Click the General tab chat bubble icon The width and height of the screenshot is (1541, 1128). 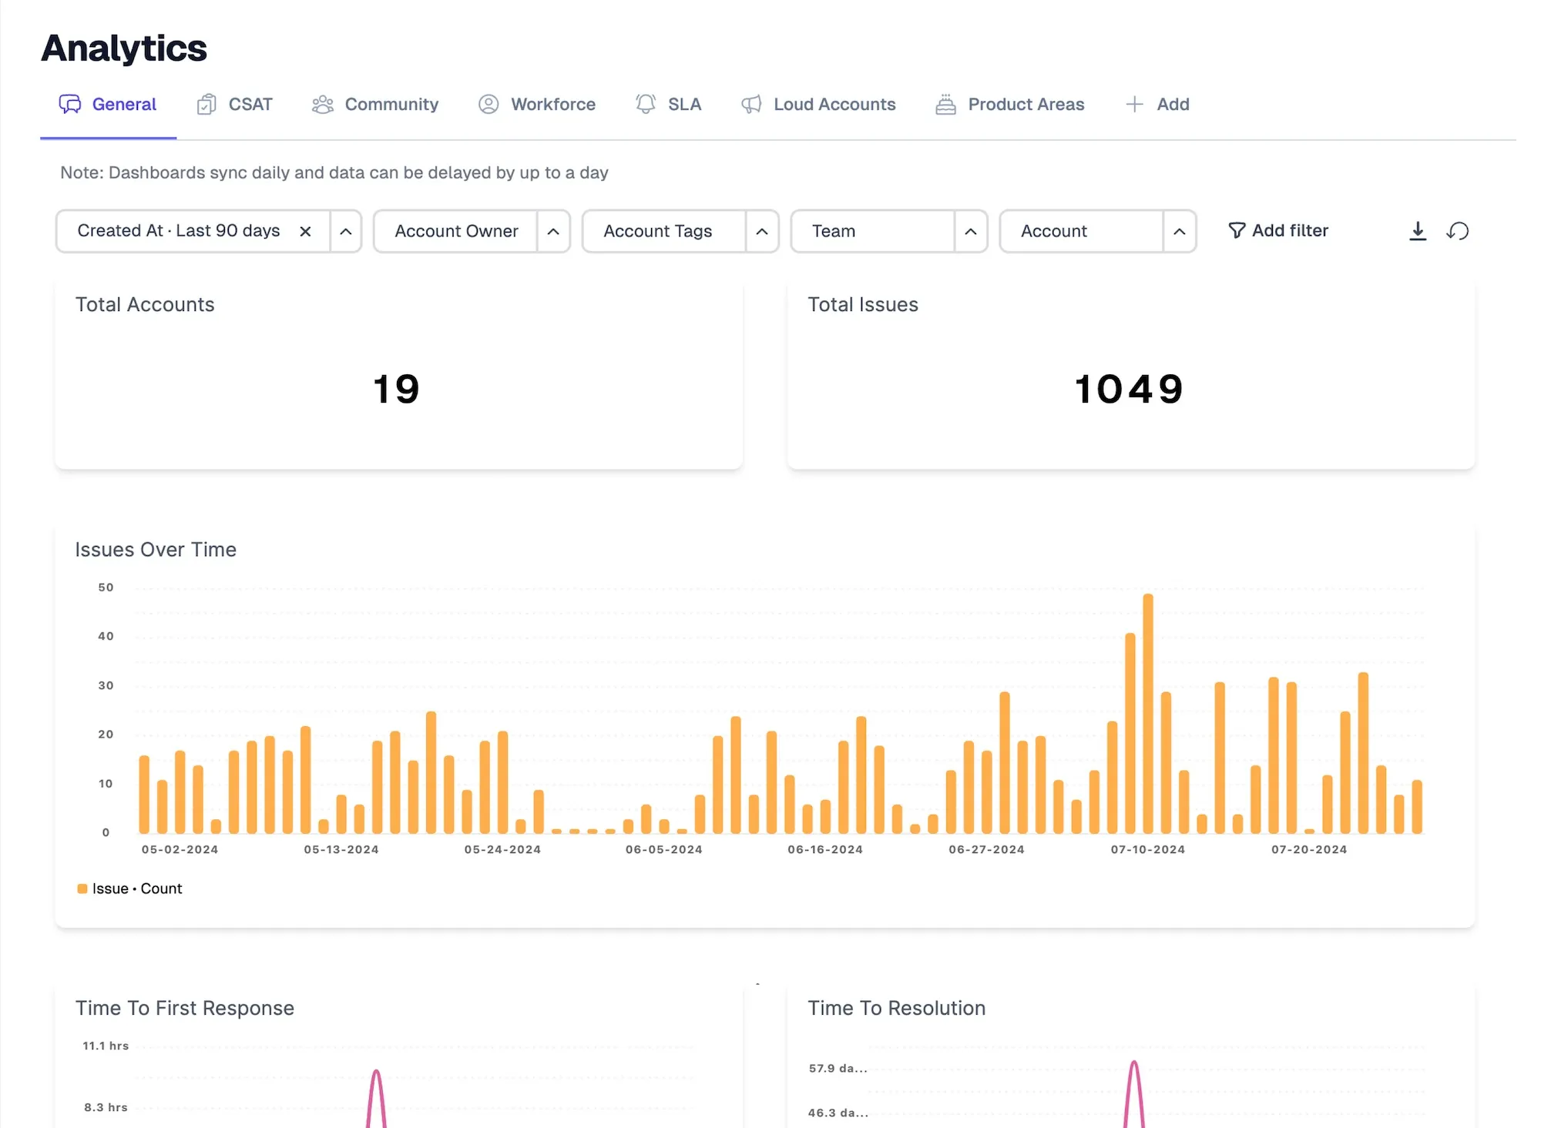coord(70,104)
